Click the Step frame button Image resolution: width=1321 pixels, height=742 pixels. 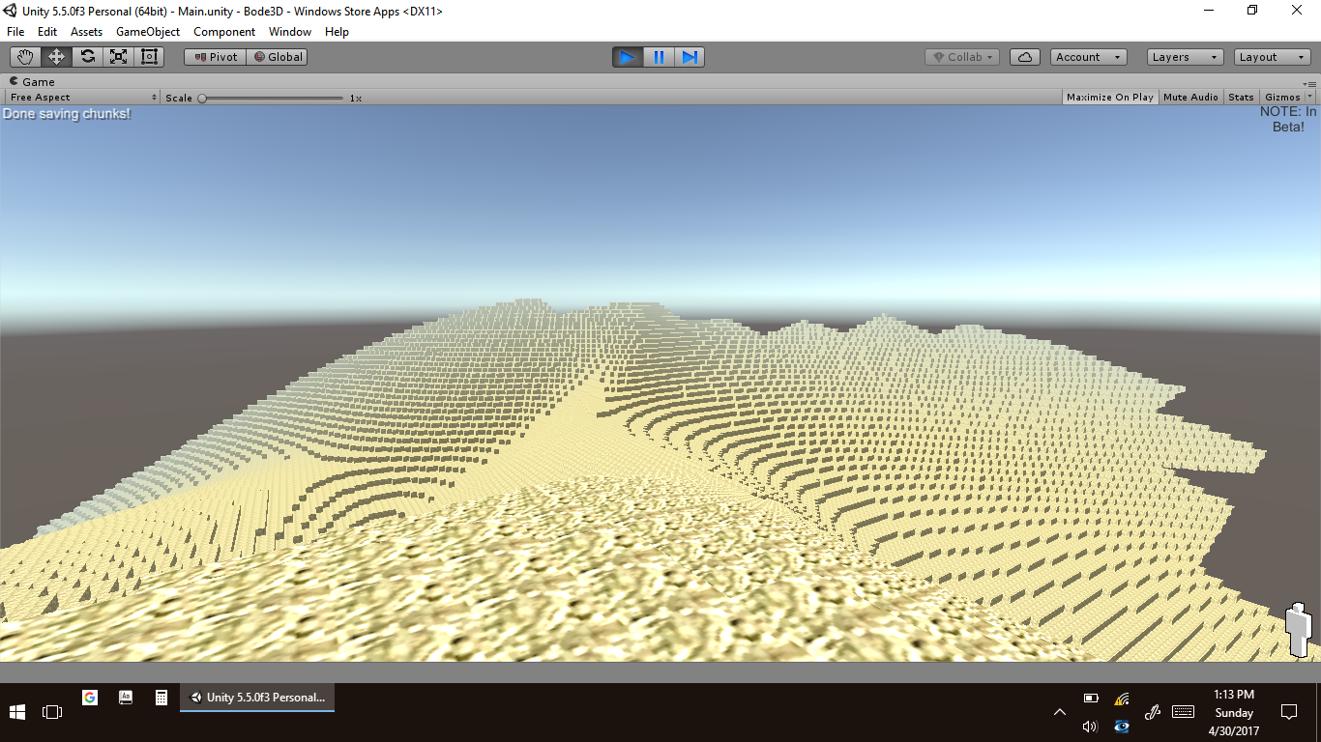click(x=690, y=57)
